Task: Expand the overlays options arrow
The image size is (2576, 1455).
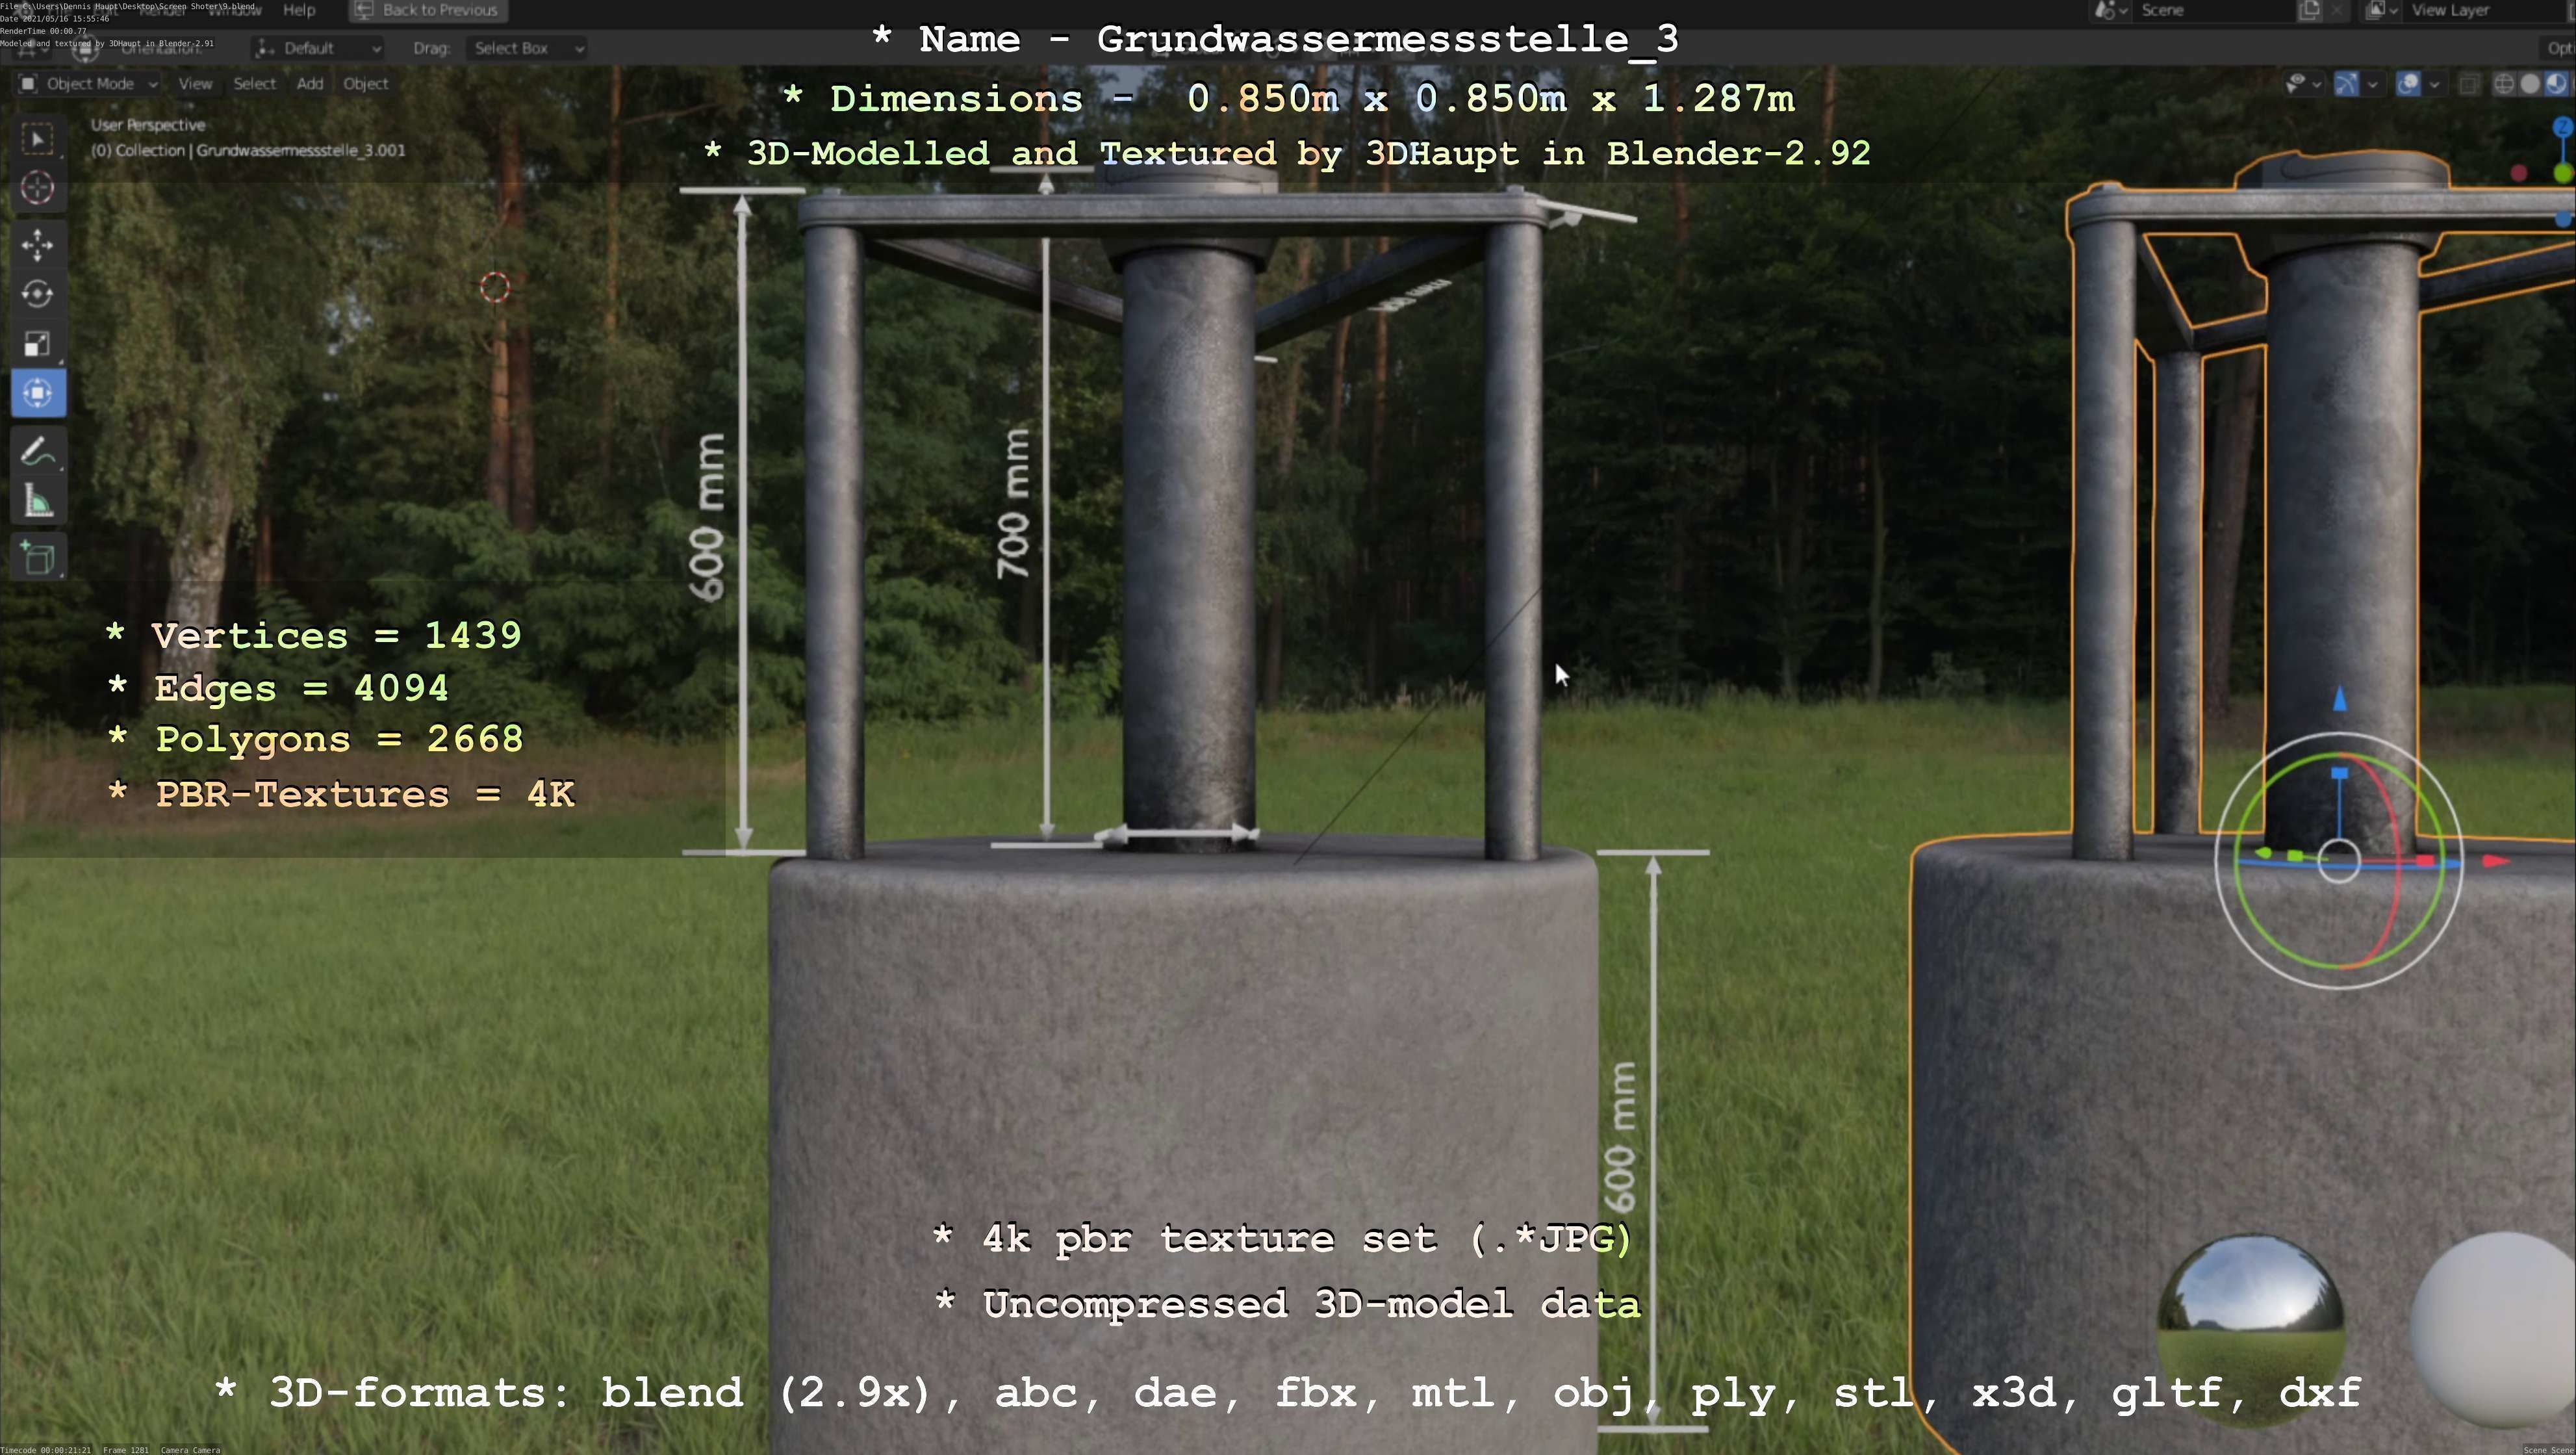Action: pyautogui.click(x=2434, y=84)
